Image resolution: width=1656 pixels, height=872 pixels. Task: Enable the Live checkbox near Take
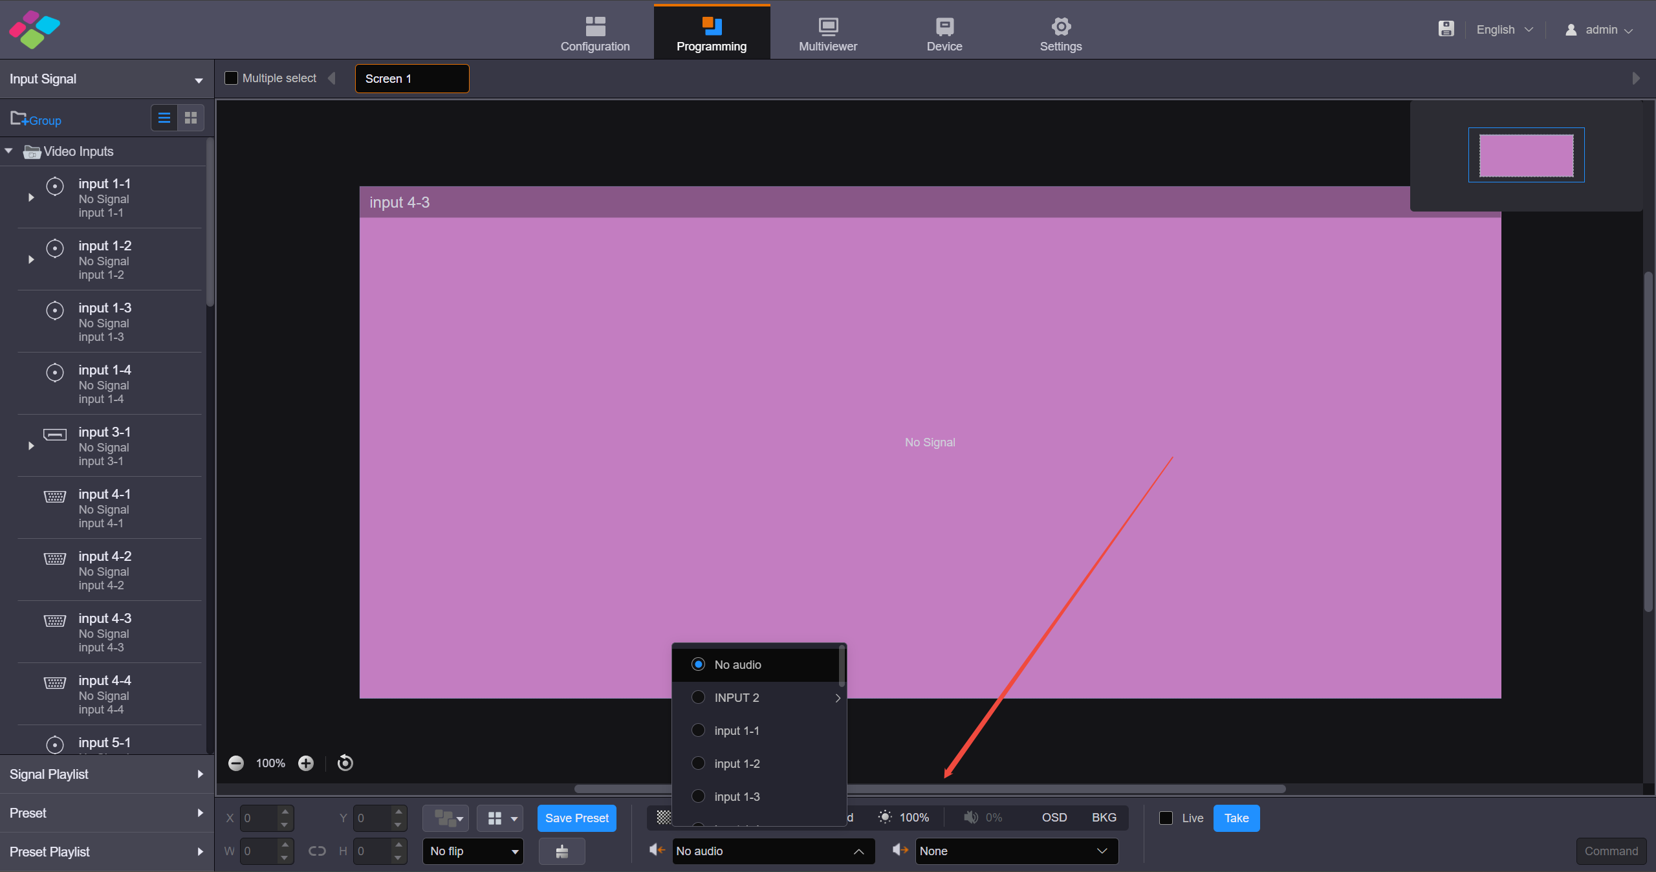(x=1164, y=818)
